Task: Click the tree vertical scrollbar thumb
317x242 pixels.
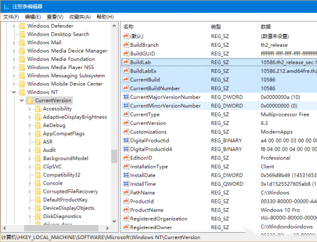Action: [x=114, y=156]
